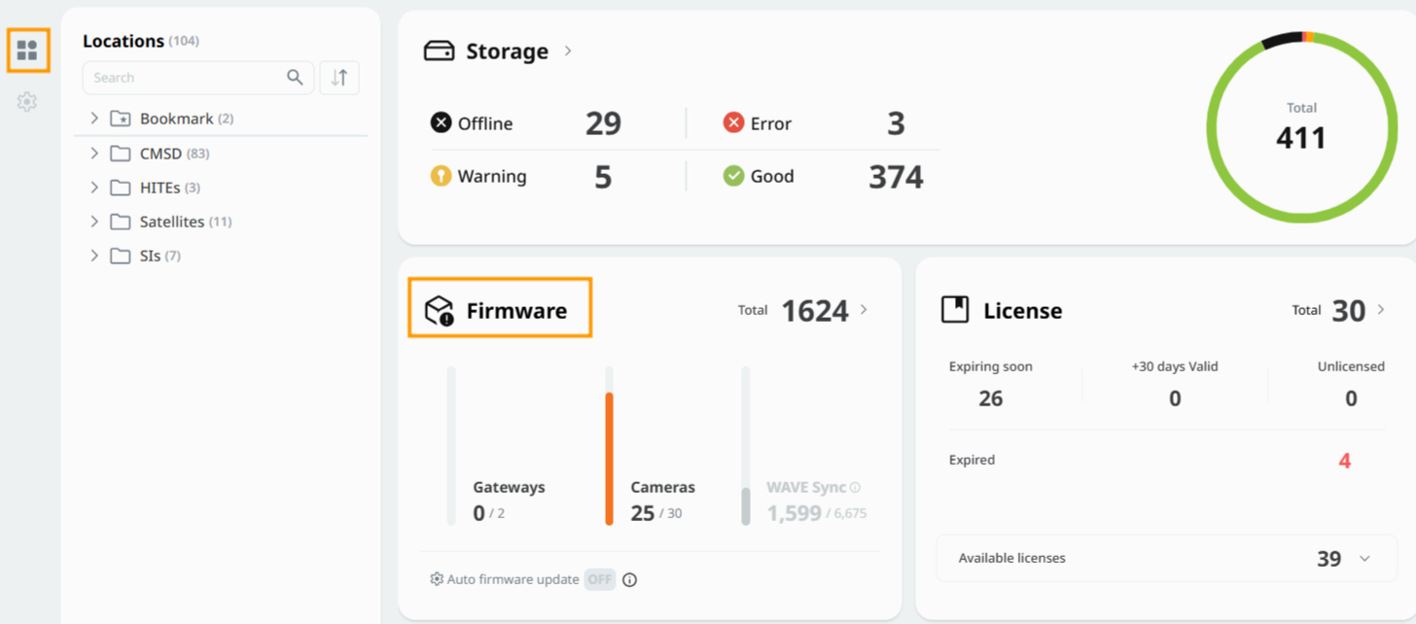Viewport: 1416px width, 624px height.
Task: Toggle Auto firmware update OFF switch
Action: pos(600,580)
